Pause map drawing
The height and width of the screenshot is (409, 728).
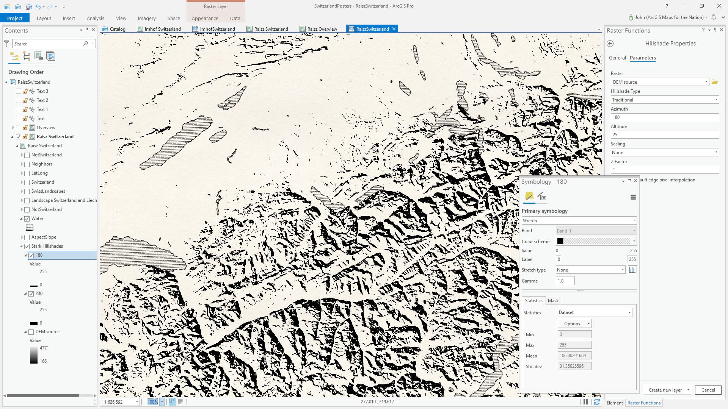coord(585,402)
